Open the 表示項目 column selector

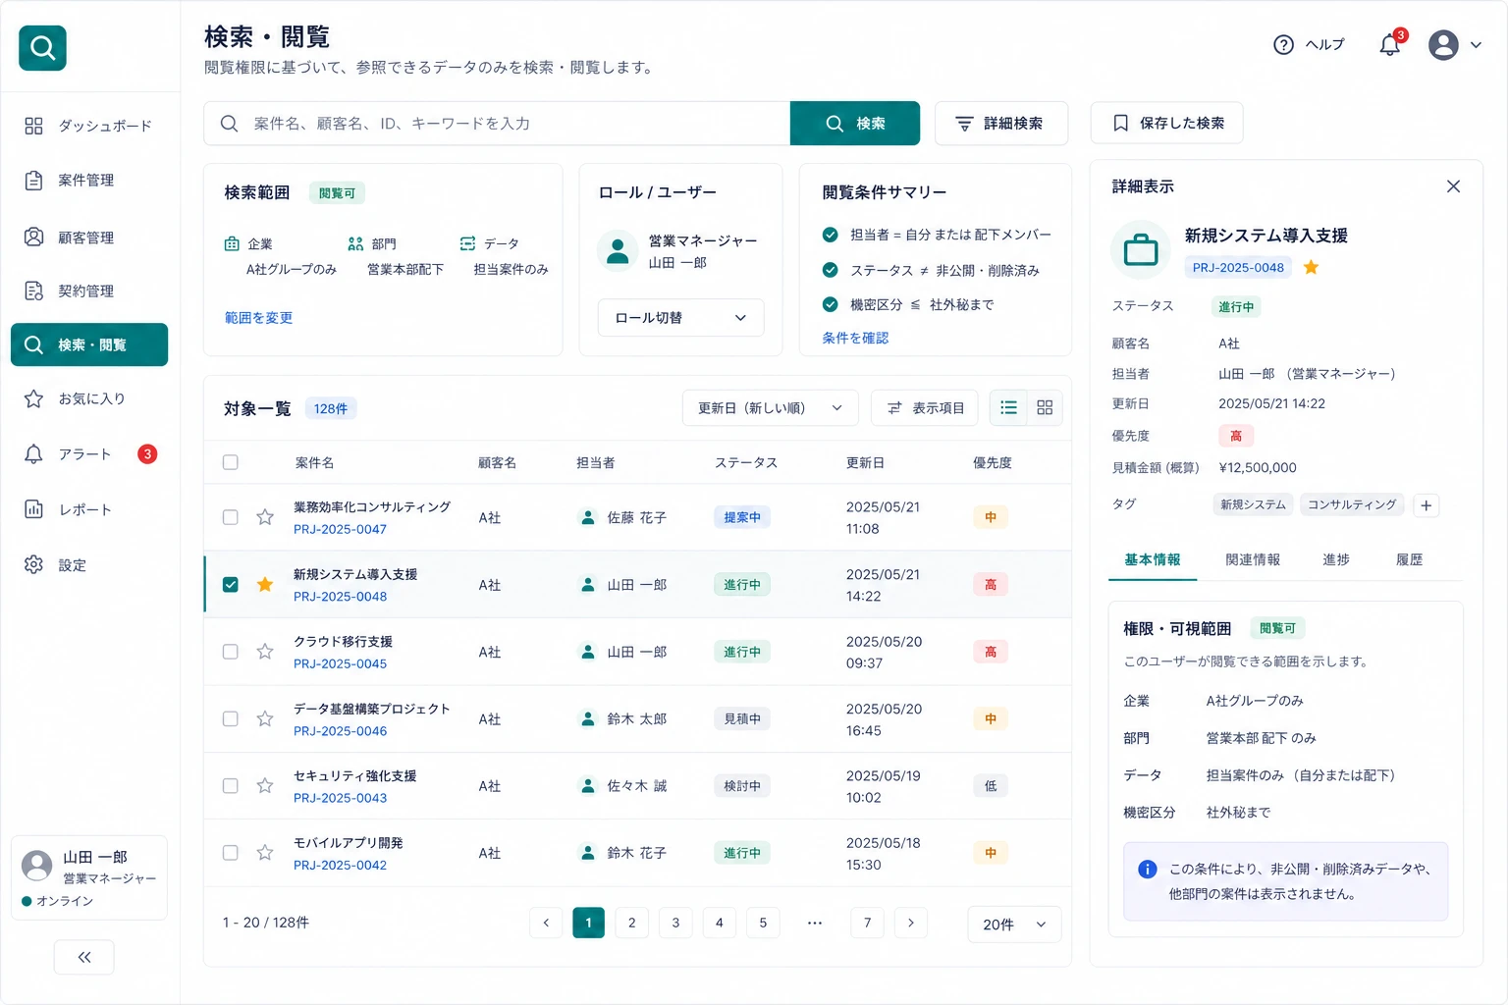click(925, 407)
